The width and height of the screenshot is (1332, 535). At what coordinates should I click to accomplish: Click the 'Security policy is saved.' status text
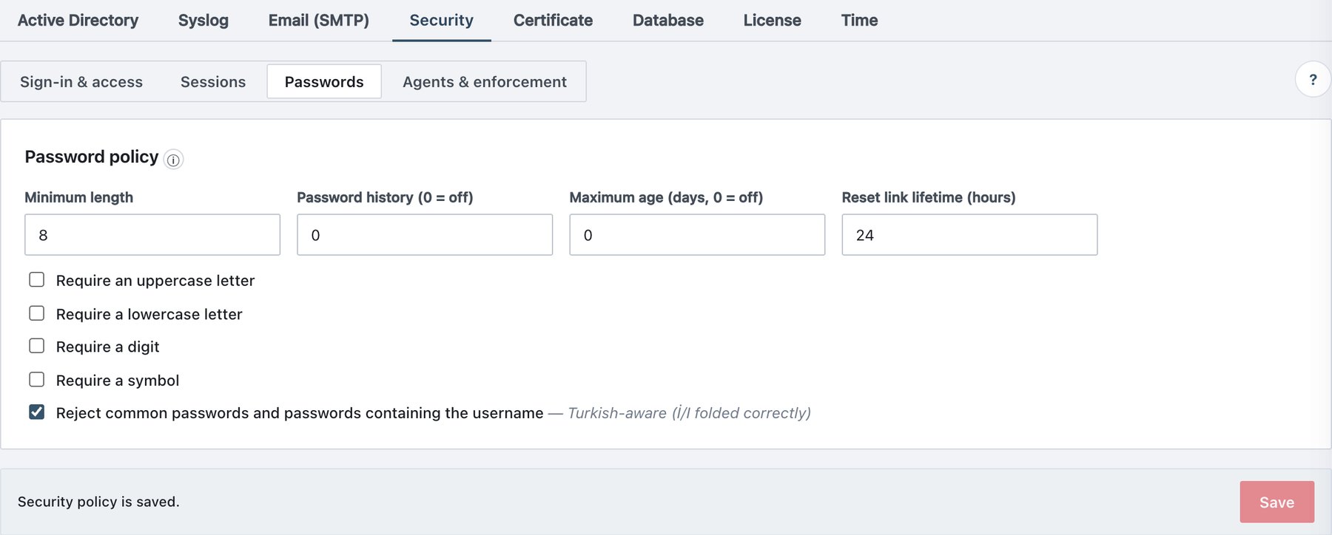tap(98, 502)
